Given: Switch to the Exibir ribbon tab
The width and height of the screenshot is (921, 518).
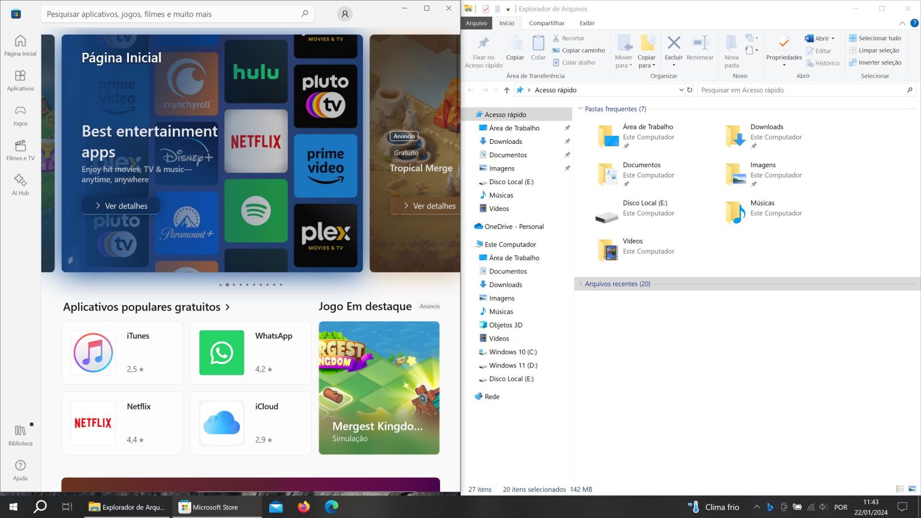Looking at the screenshot, I should (x=586, y=23).
